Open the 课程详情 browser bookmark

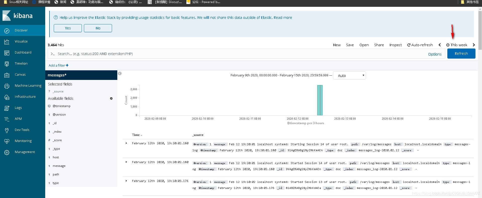pyautogui.click(x=41, y=2)
